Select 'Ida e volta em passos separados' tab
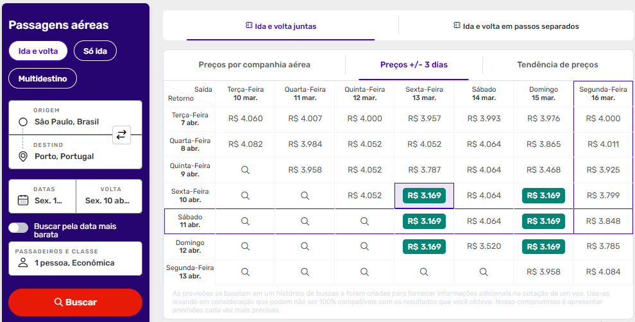Viewport: 635px width, 322px height. 516,26
